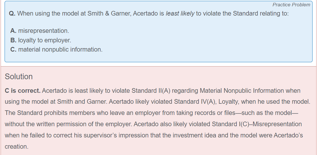Click the bold 'C is correct.' text
Viewport: 318px width, 155px height.
tap(23, 91)
